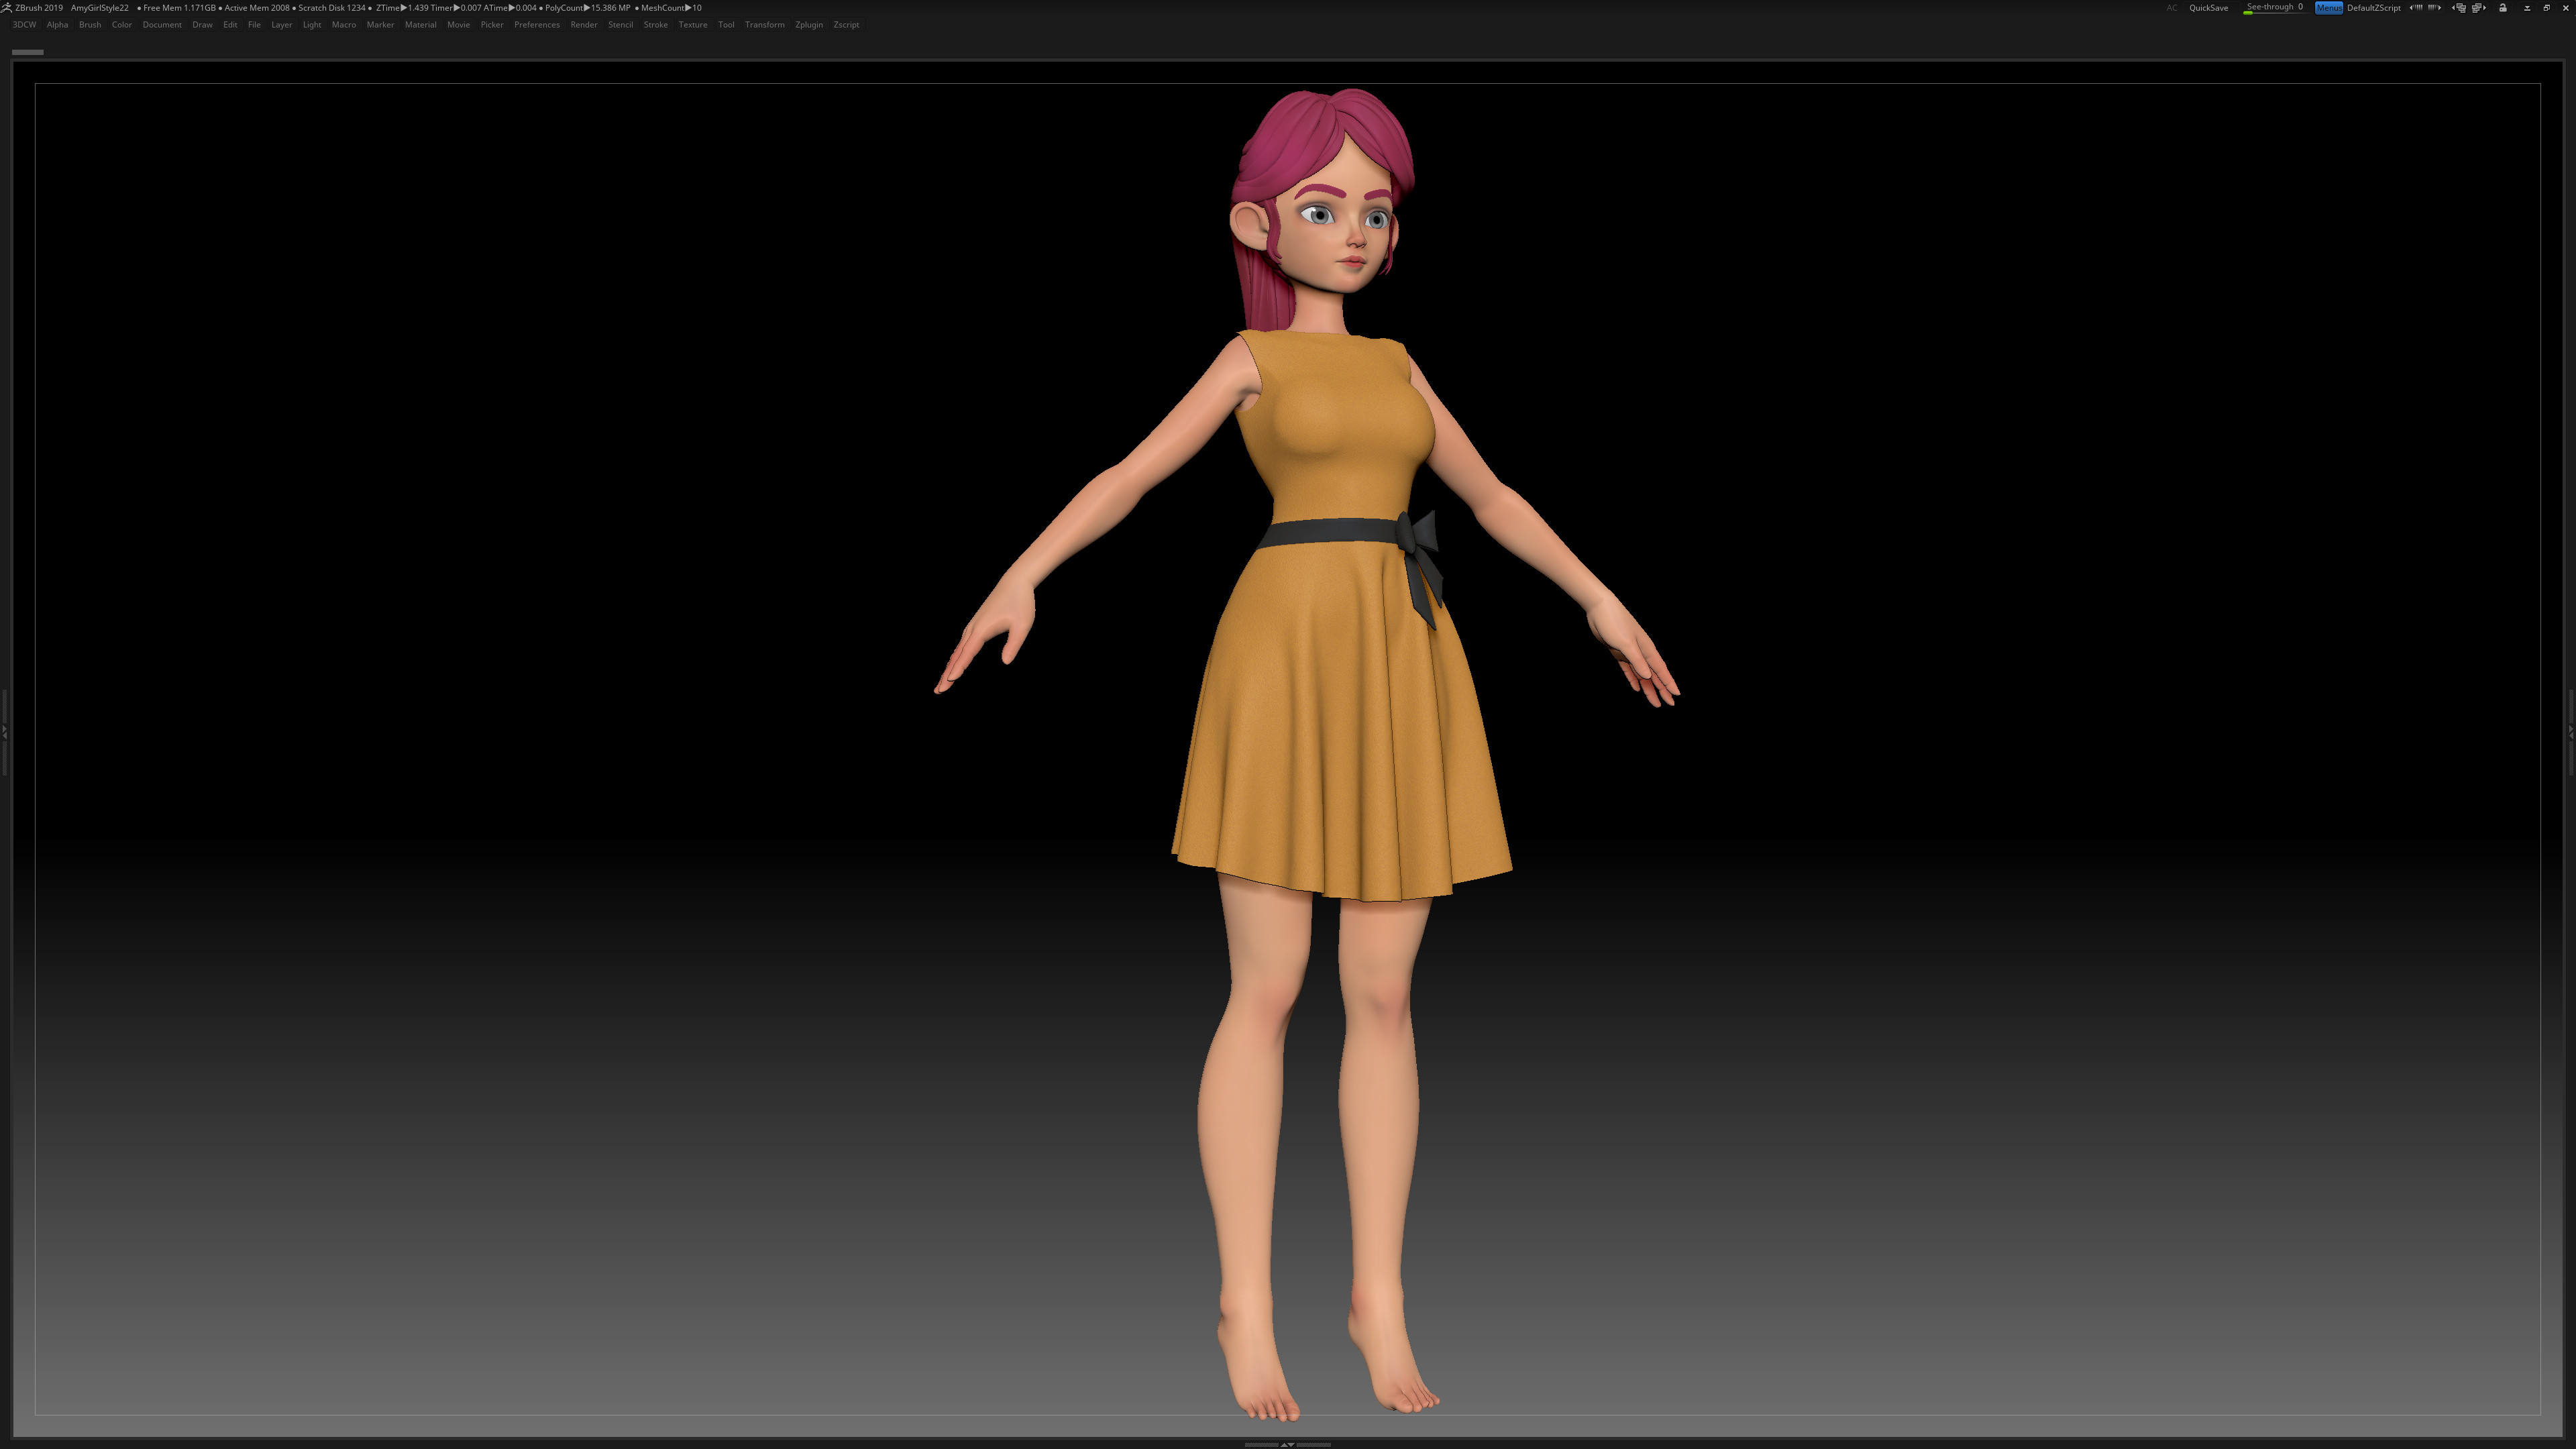The height and width of the screenshot is (1449, 2576).
Task: Expand the right tray divider handle
Action: click(2571, 733)
